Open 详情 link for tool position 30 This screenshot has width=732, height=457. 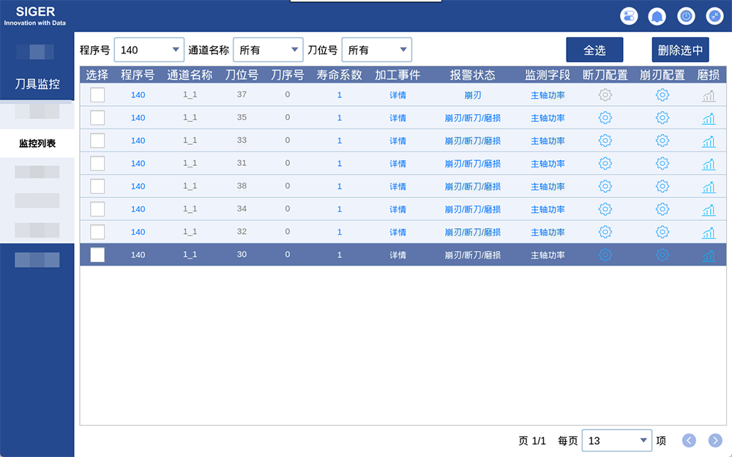(x=397, y=255)
